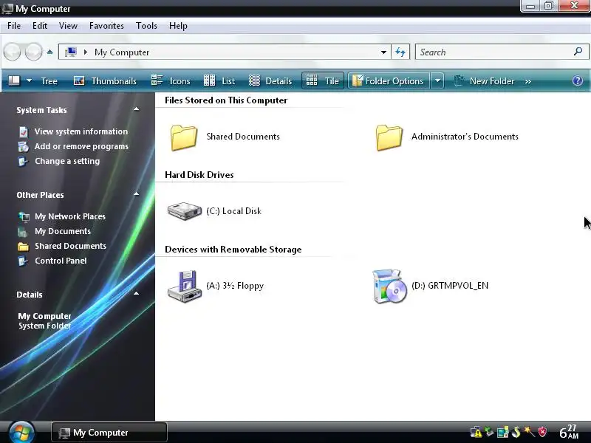Screen dimensions: 591x443
Task: Click the arrow before My Computer in address bar
Action: (86, 52)
